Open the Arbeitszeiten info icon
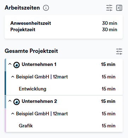 coord(46,8)
